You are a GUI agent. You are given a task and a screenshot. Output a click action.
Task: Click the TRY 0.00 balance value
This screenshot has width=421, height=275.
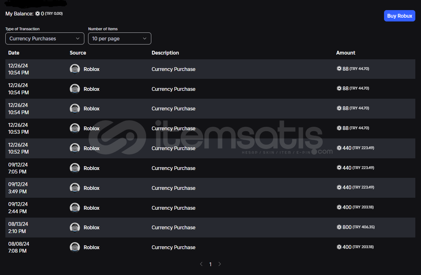(x=54, y=14)
